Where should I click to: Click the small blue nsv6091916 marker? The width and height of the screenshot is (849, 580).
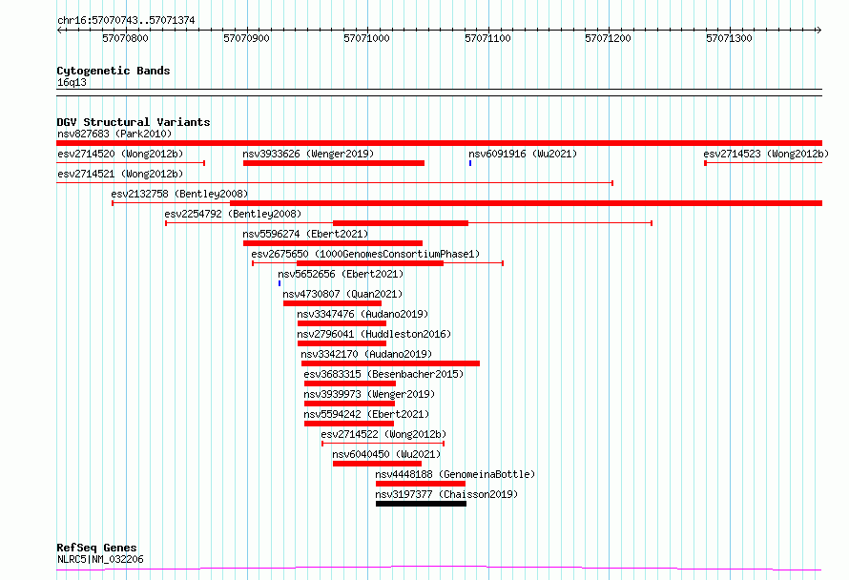click(470, 163)
